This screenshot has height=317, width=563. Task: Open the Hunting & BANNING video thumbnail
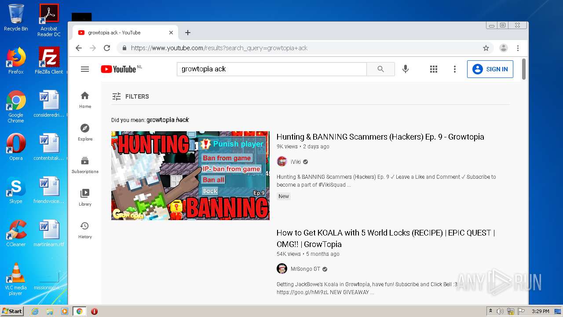tap(190, 175)
